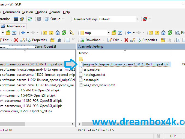185x139 pixels.
Task: Open the local directory tree icon
Action: pyautogui.click(x=72, y=33)
